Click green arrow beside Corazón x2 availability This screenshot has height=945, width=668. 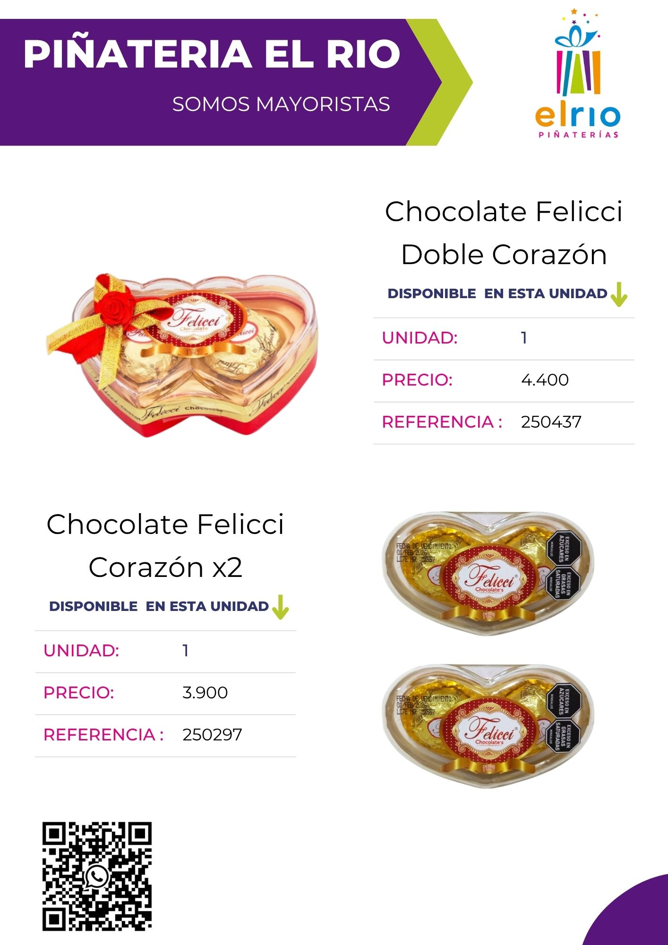[280, 607]
